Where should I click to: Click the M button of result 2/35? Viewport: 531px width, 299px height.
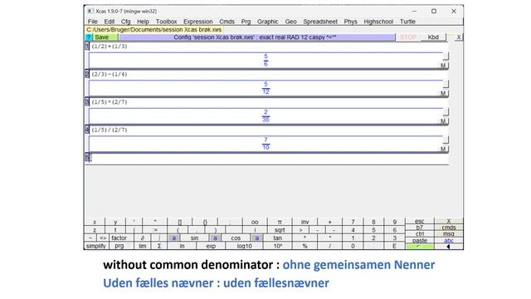[444, 121]
